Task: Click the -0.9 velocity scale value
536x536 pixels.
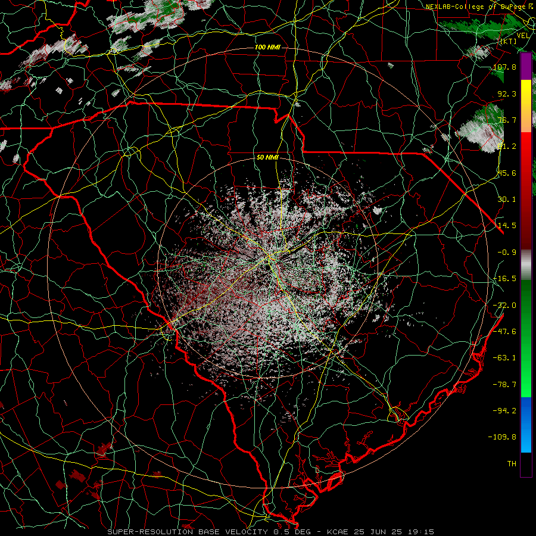Action: (x=507, y=253)
